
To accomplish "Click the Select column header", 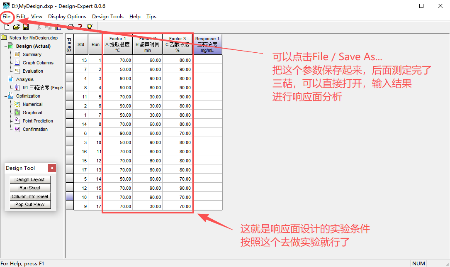I will 70,44.
